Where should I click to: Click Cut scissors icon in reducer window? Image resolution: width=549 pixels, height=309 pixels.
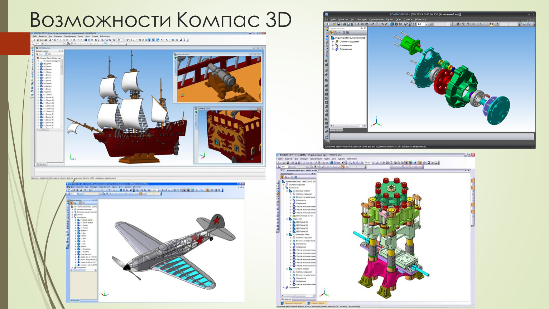358,24
